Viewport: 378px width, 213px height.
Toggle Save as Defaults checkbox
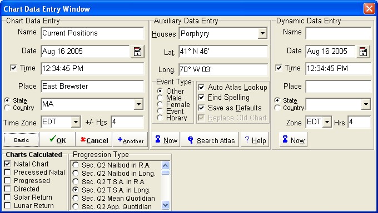click(201, 108)
